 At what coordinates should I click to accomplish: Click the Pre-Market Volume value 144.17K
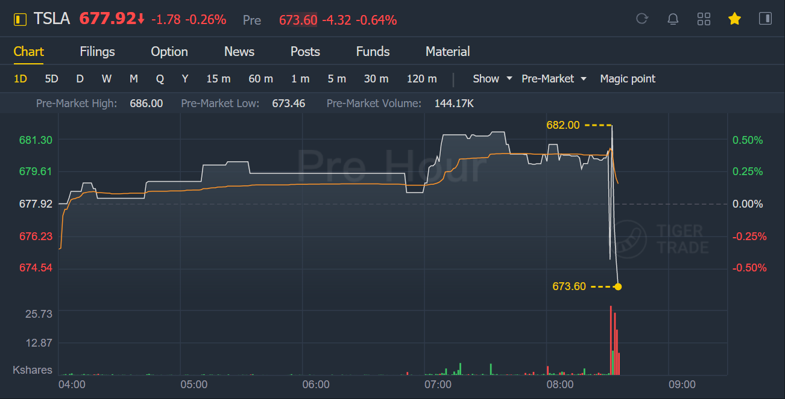click(454, 104)
